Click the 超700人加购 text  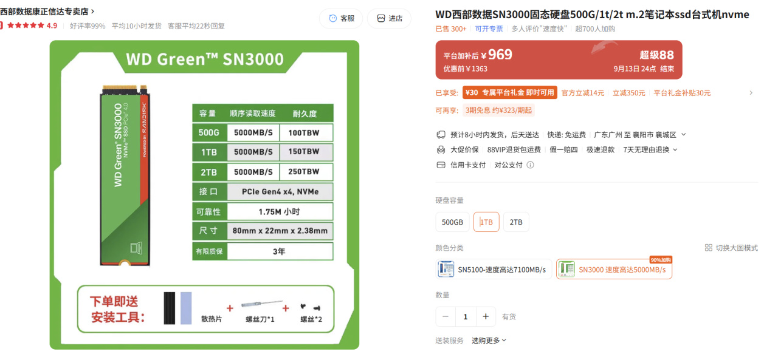[x=595, y=29]
